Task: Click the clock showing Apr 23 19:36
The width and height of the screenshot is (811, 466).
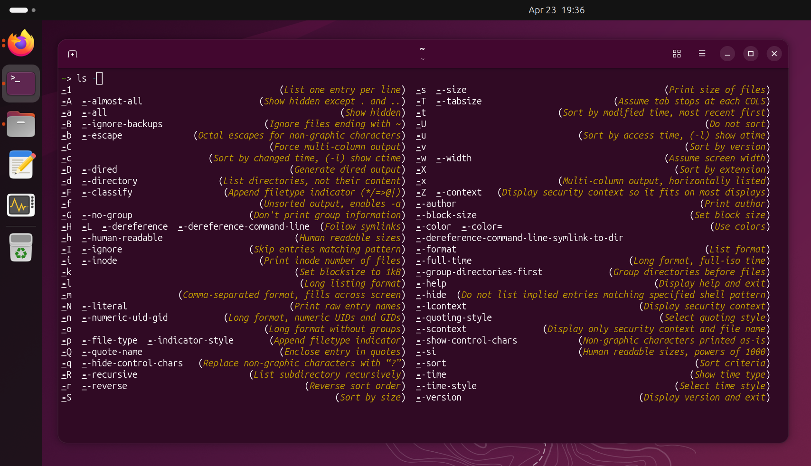Action: (x=556, y=10)
